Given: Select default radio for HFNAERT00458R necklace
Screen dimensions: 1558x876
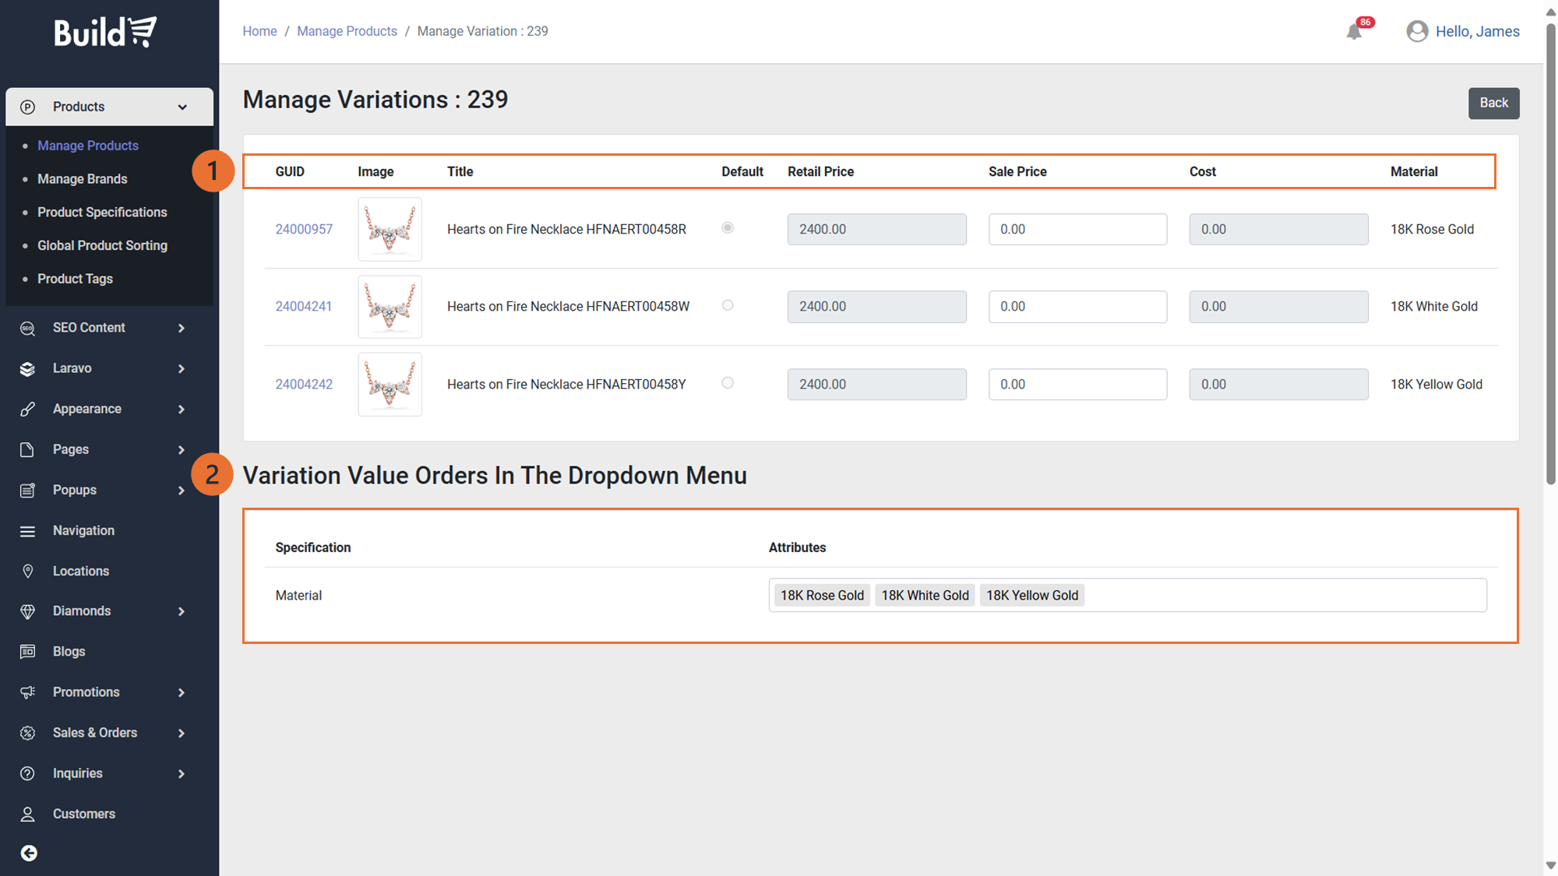Looking at the screenshot, I should pos(728,228).
